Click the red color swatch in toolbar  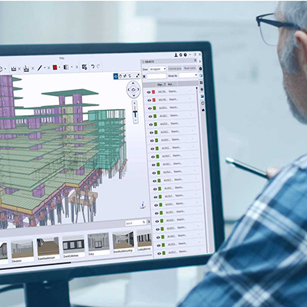click(54, 68)
